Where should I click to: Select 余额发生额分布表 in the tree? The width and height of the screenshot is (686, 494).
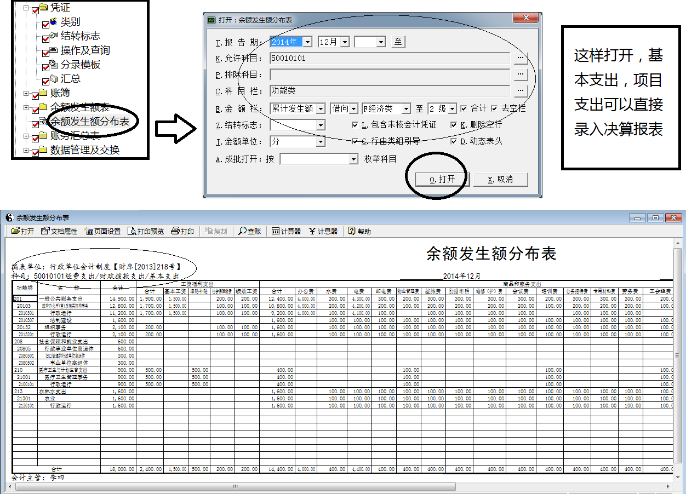click(89, 121)
